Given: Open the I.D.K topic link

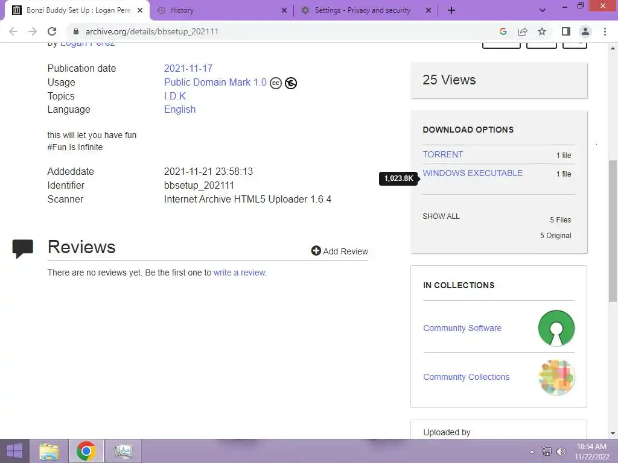Looking at the screenshot, I should (175, 96).
